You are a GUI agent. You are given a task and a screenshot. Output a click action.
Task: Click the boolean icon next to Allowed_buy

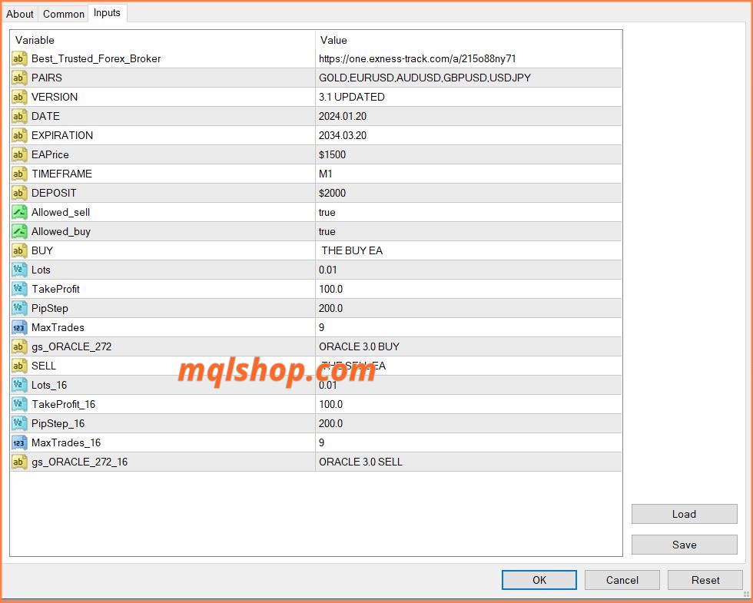[x=19, y=231]
